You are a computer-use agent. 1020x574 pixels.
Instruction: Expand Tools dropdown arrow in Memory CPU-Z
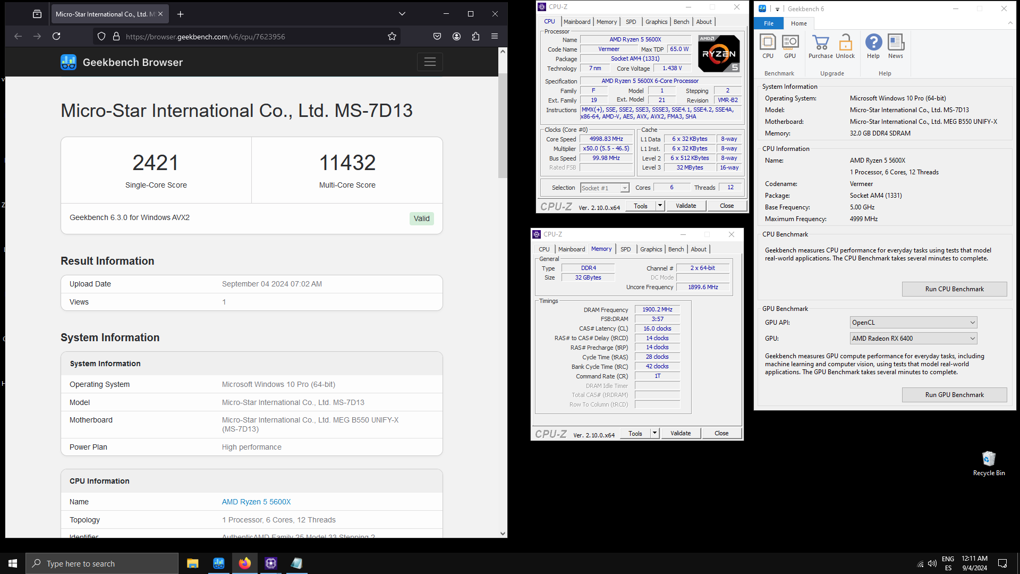tap(654, 433)
